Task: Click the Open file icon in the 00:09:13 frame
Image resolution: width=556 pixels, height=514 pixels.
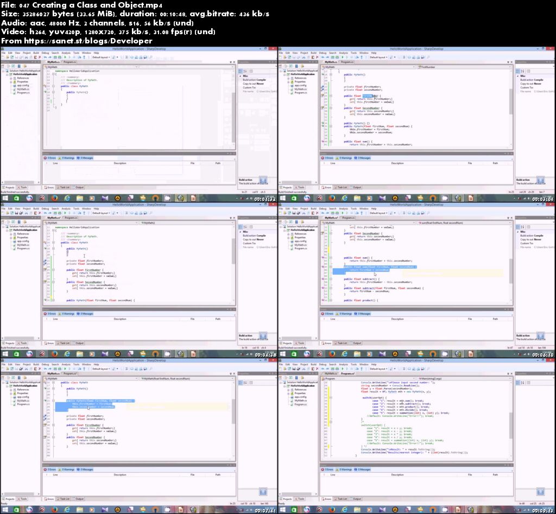Action: coord(285,369)
